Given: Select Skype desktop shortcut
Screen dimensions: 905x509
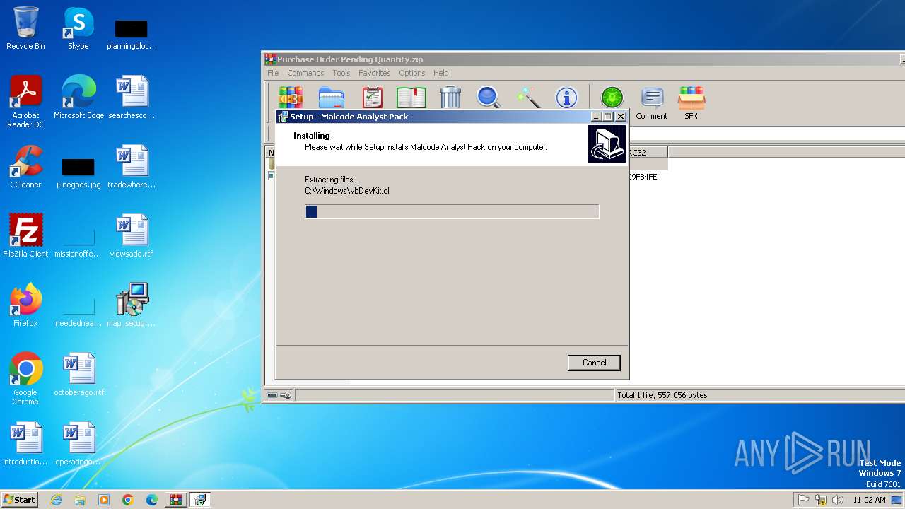Looking at the screenshot, I should (78, 28).
